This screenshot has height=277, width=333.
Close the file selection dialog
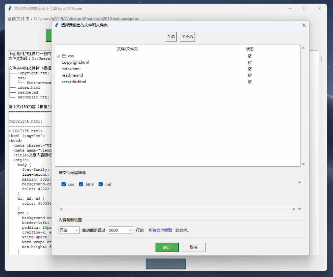click(x=304, y=25)
